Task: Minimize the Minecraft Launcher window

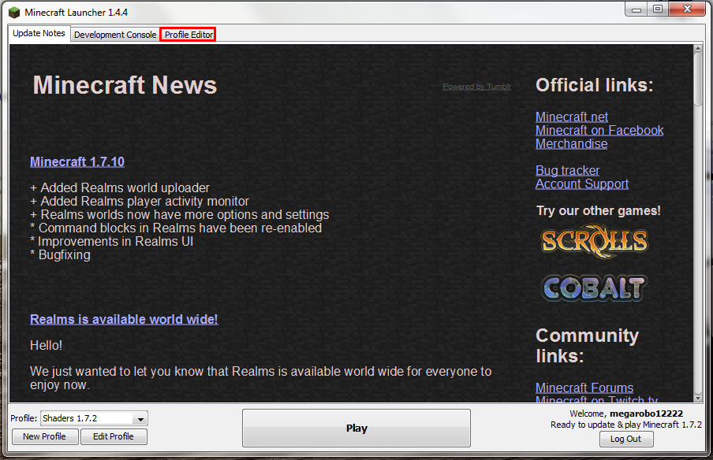Action: pos(636,9)
